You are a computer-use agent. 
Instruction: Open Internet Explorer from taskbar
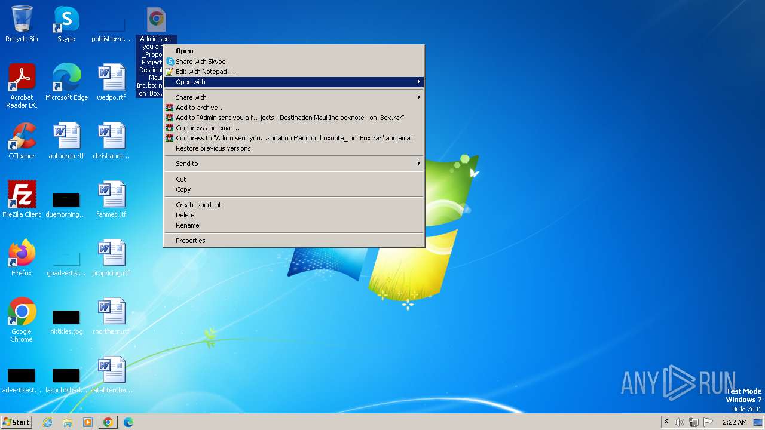coord(48,422)
